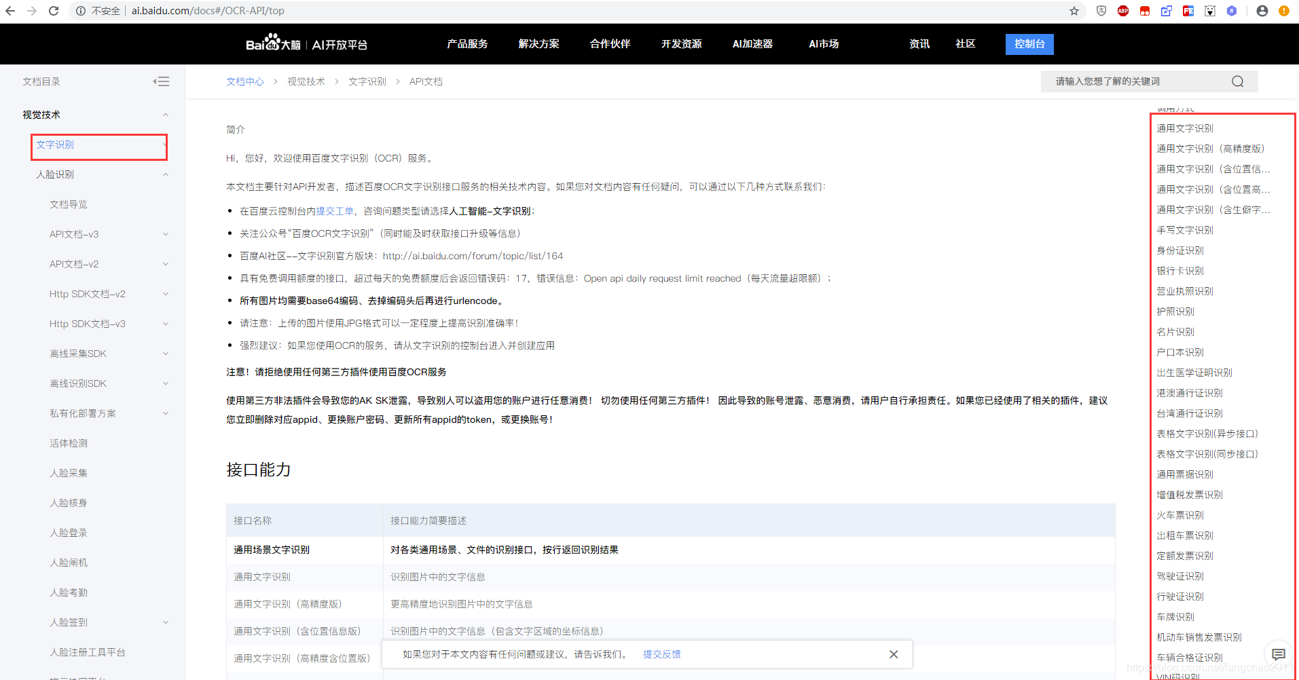Screen dimensions: 1299x680
Task: Open 人脸采集 in sidebar
Action: (69, 473)
